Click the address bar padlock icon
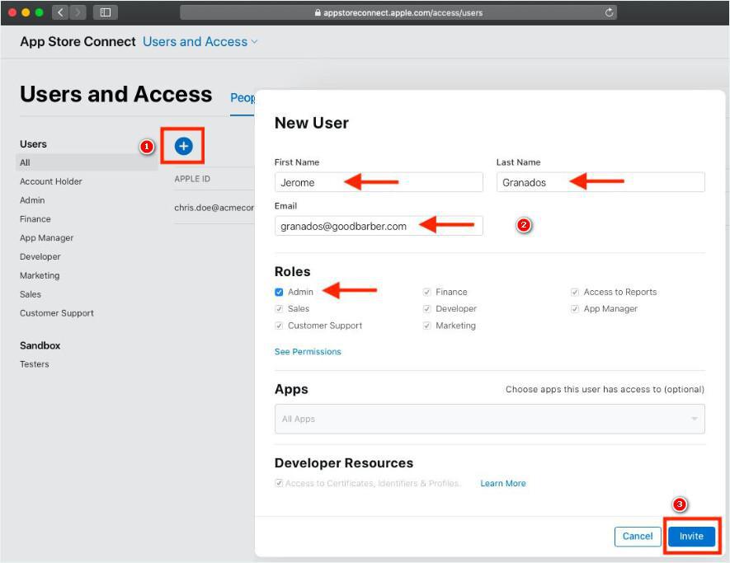730x563 pixels. (318, 13)
